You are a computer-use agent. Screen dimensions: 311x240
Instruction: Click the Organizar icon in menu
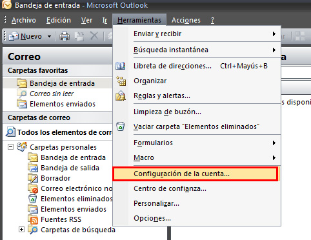pos(121,81)
